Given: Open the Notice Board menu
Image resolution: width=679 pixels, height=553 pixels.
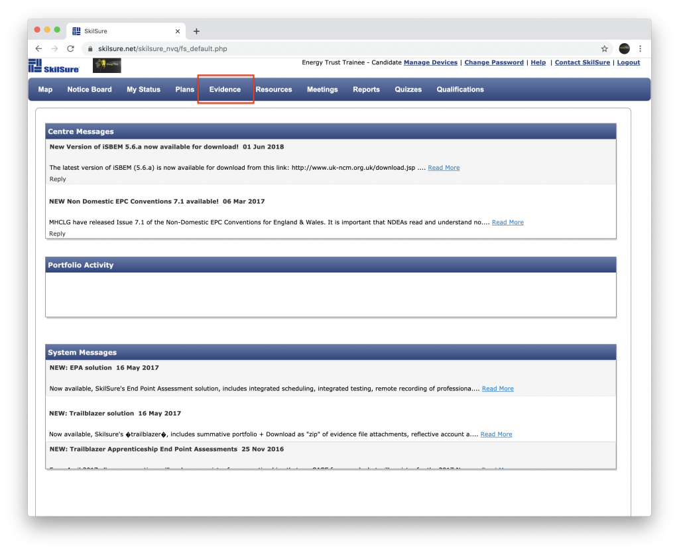Looking at the screenshot, I should (x=90, y=90).
